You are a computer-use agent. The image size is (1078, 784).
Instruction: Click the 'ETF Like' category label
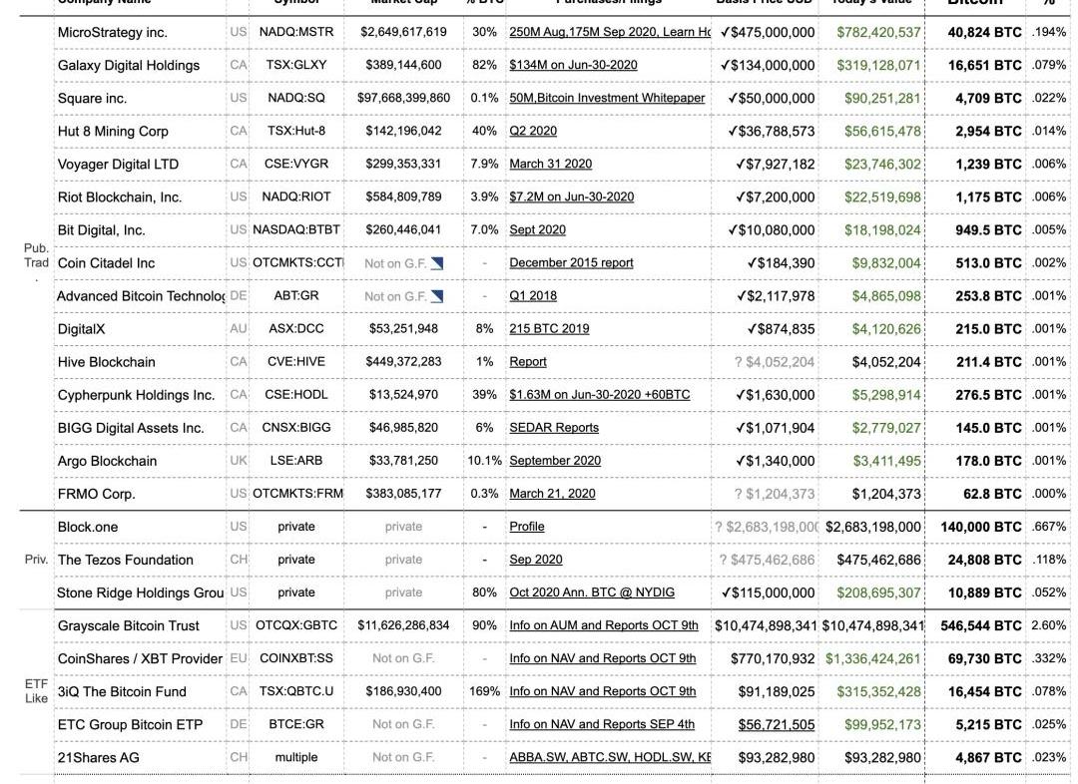tap(37, 691)
